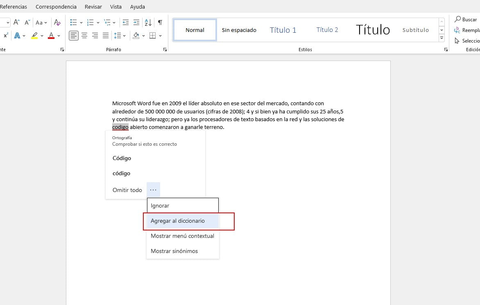Apply paragraph shading with the paint bucket
Screen dimensions: 480x305
(136, 36)
